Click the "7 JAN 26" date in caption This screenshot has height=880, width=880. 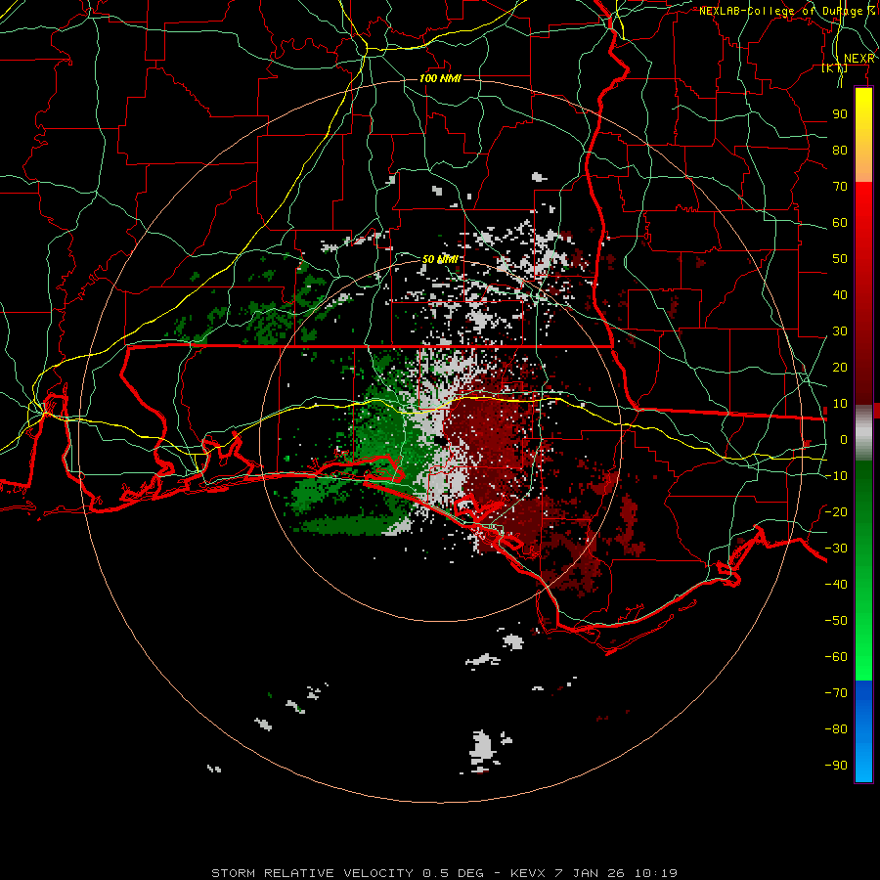tap(591, 873)
